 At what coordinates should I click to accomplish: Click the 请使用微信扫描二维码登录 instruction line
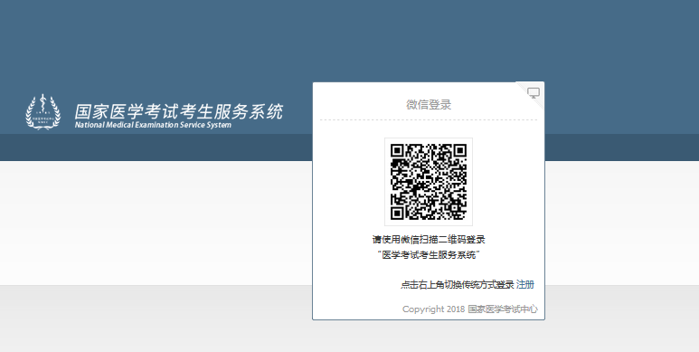tap(429, 240)
